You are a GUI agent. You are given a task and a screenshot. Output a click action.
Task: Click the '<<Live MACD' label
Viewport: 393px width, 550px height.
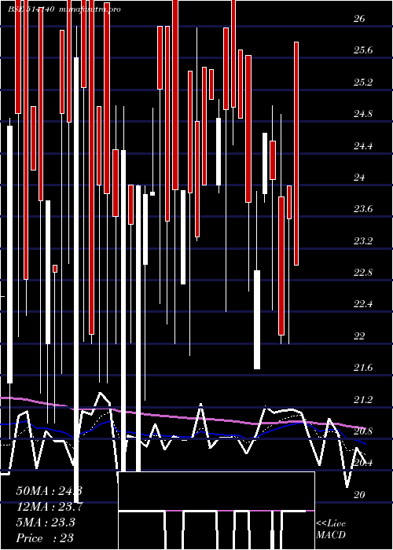point(331,529)
